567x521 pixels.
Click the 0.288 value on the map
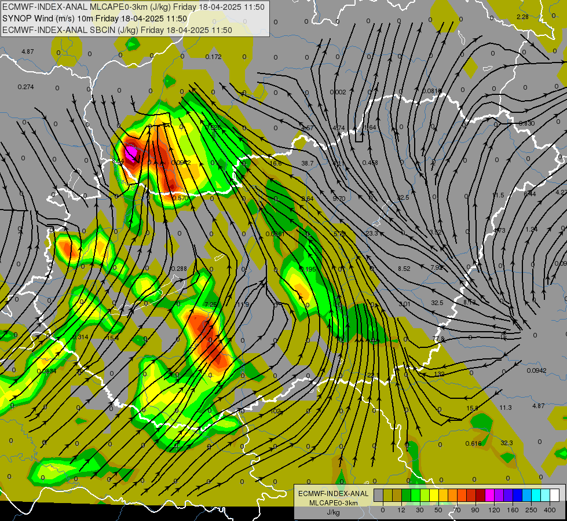pos(178,269)
